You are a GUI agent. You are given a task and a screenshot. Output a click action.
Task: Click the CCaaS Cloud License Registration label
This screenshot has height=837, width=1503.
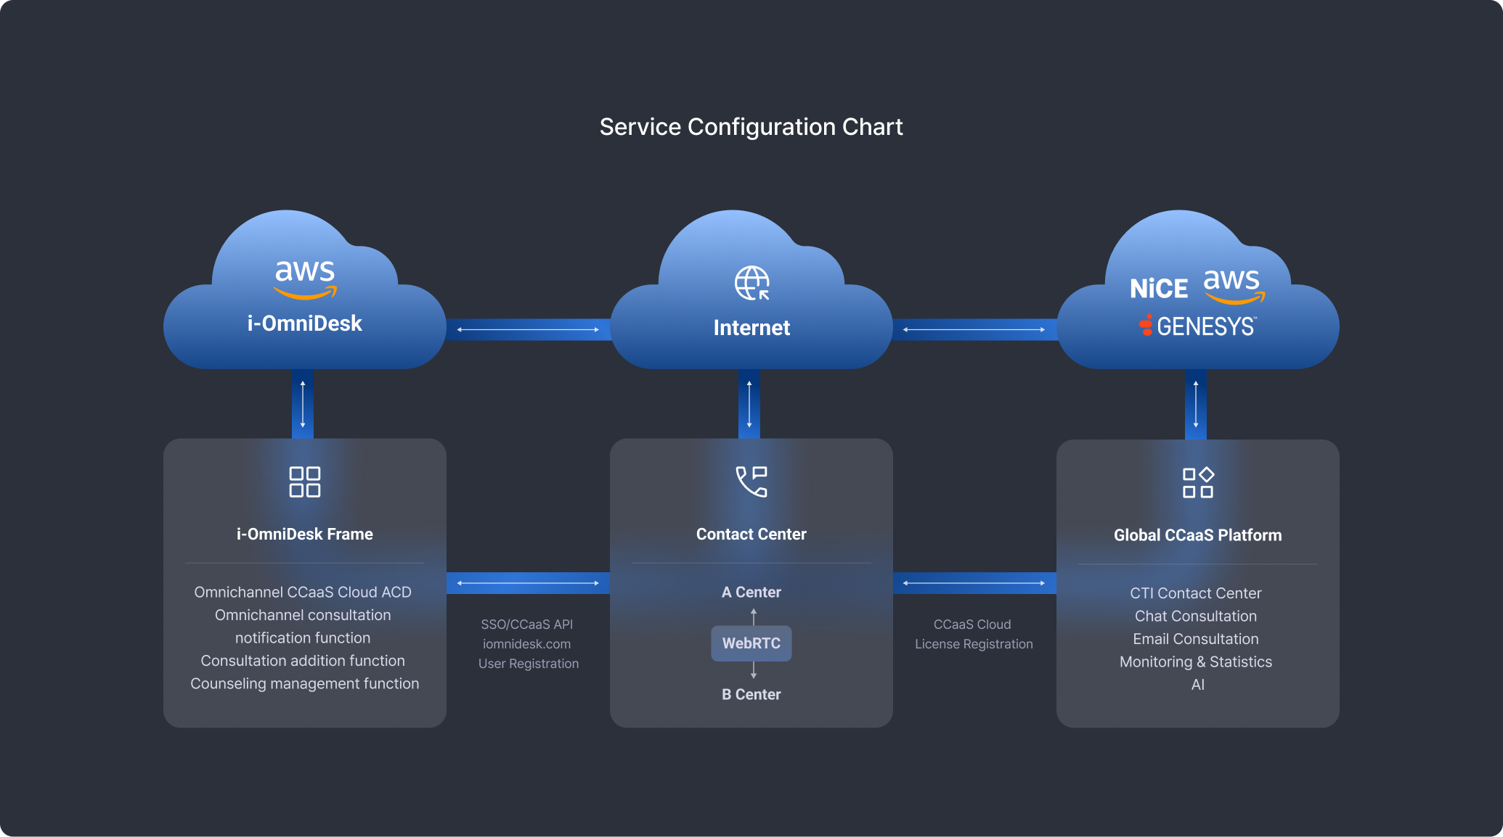tap(973, 634)
